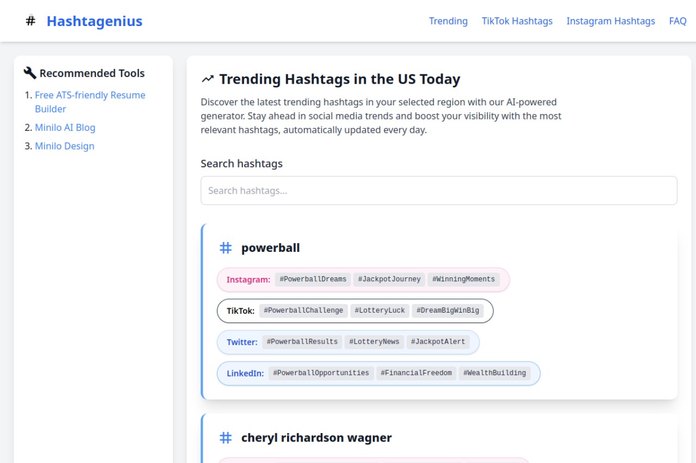Select the #WinningMoments hashtag chip
Image resolution: width=696 pixels, height=463 pixels.
(464, 280)
